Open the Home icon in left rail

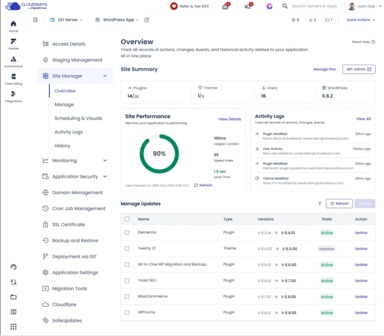pos(13,24)
